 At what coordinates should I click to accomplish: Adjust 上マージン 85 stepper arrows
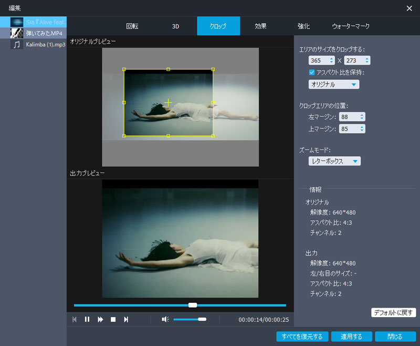362,129
